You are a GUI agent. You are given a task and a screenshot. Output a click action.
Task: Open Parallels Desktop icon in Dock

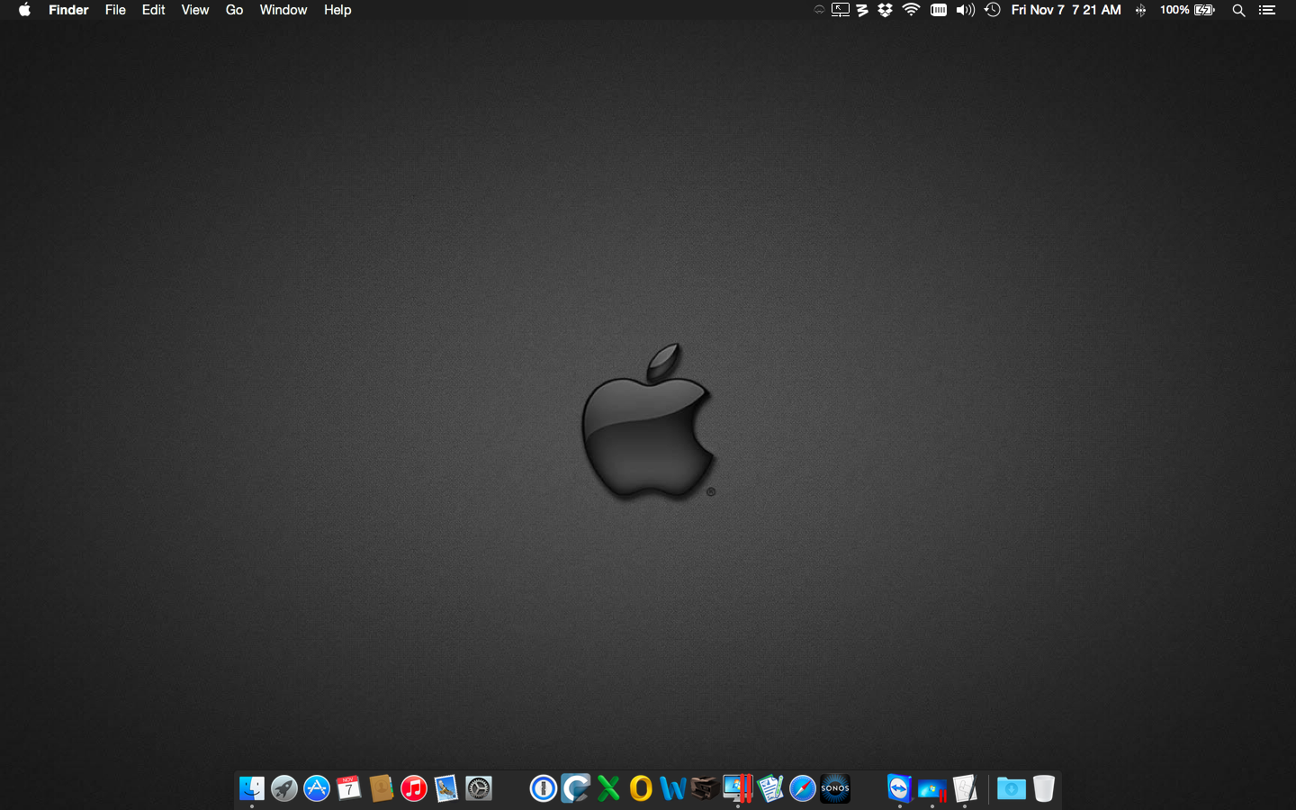[738, 788]
